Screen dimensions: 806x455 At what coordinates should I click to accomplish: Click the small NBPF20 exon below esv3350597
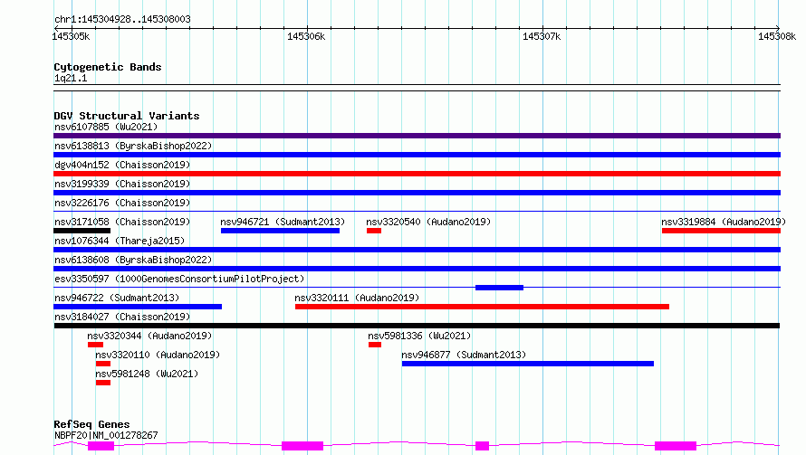coord(482,446)
